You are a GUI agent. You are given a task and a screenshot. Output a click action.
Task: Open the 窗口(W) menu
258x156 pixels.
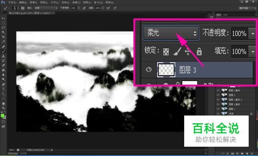[98, 2]
